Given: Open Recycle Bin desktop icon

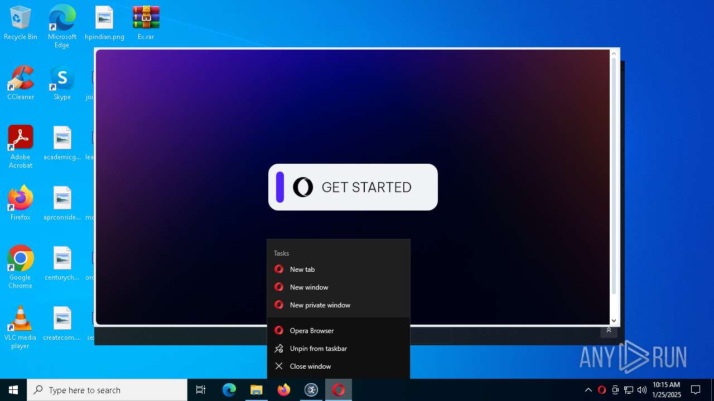Looking at the screenshot, I should (x=21, y=23).
